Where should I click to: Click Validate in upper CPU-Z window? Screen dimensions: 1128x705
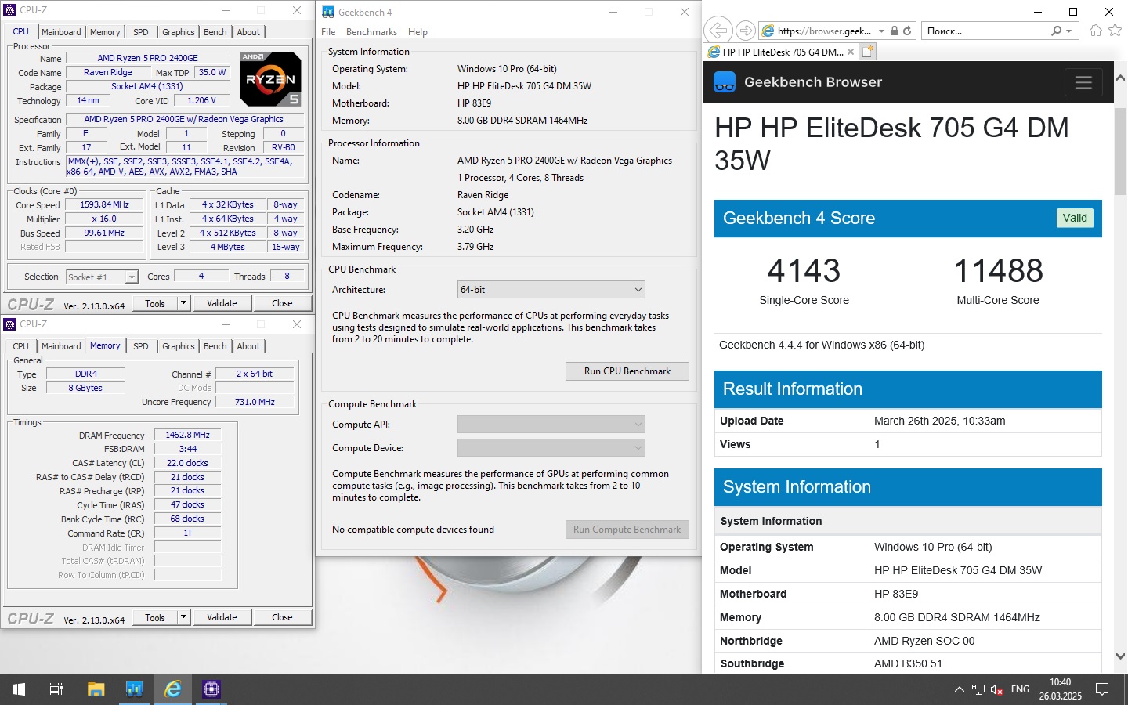coord(222,303)
